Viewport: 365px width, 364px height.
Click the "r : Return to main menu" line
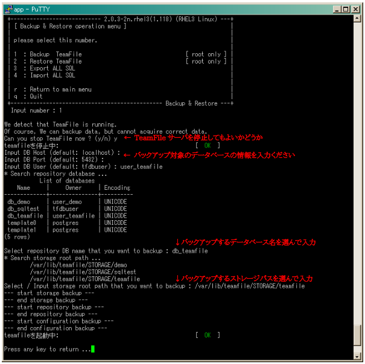pos(53,89)
